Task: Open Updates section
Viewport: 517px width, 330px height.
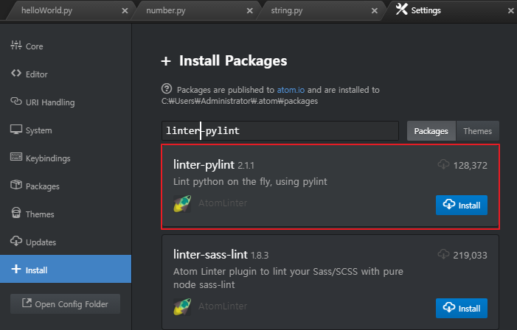Action: click(x=66, y=242)
